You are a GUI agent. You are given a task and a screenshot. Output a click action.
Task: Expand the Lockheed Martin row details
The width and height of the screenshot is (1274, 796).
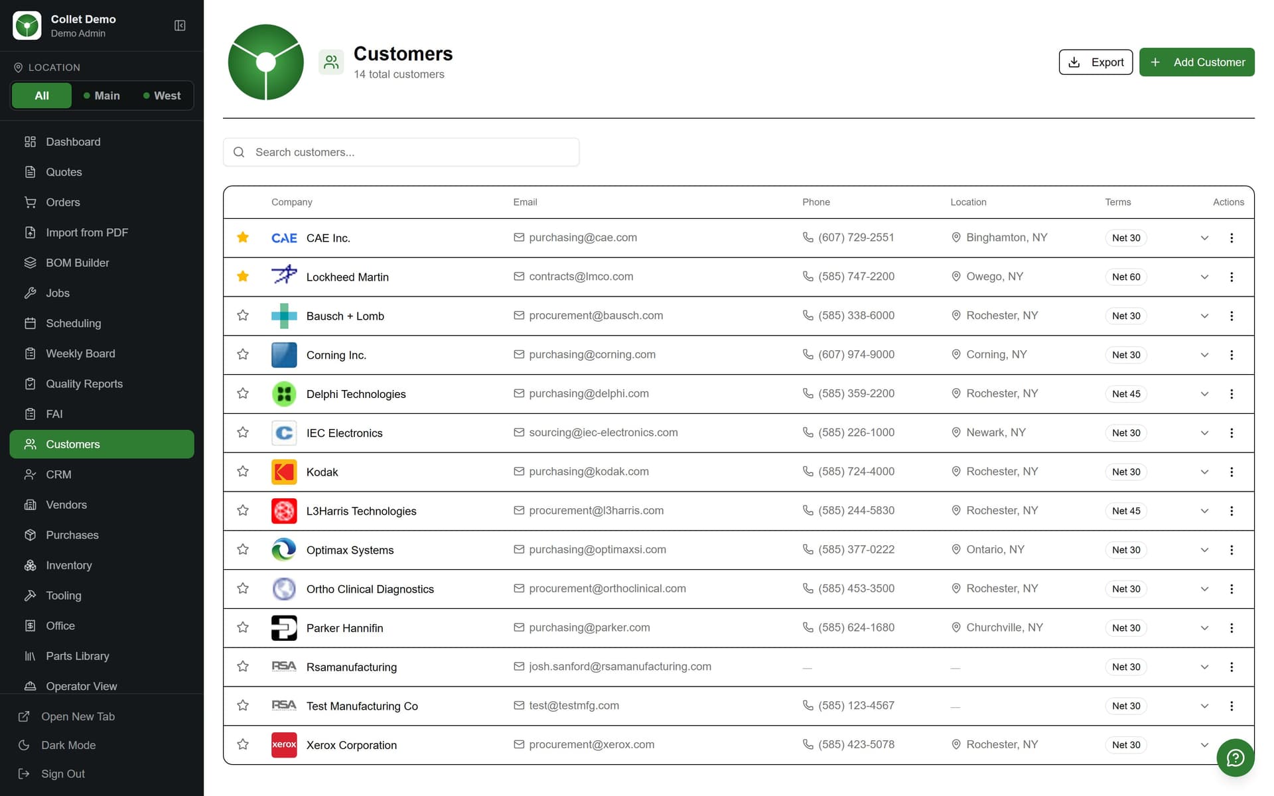pyautogui.click(x=1204, y=277)
